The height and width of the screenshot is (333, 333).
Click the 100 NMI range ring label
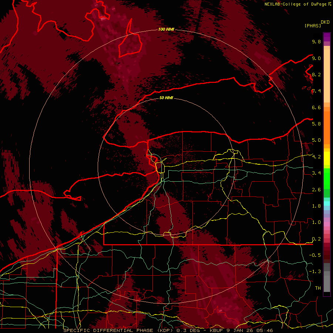tap(166, 29)
